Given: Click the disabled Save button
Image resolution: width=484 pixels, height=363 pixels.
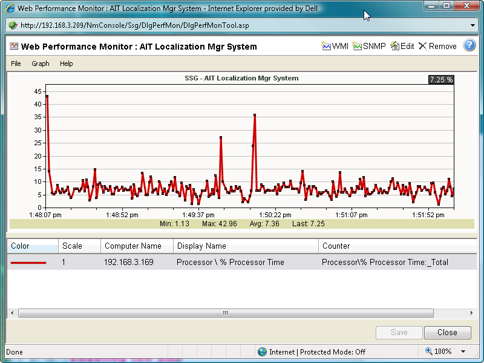Looking at the screenshot, I should click(399, 333).
